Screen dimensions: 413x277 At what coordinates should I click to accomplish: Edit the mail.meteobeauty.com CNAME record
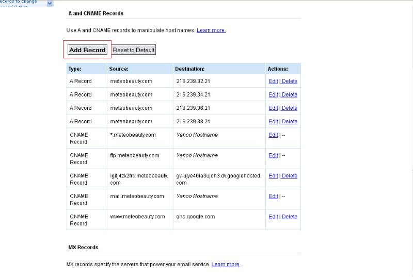point(273,196)
